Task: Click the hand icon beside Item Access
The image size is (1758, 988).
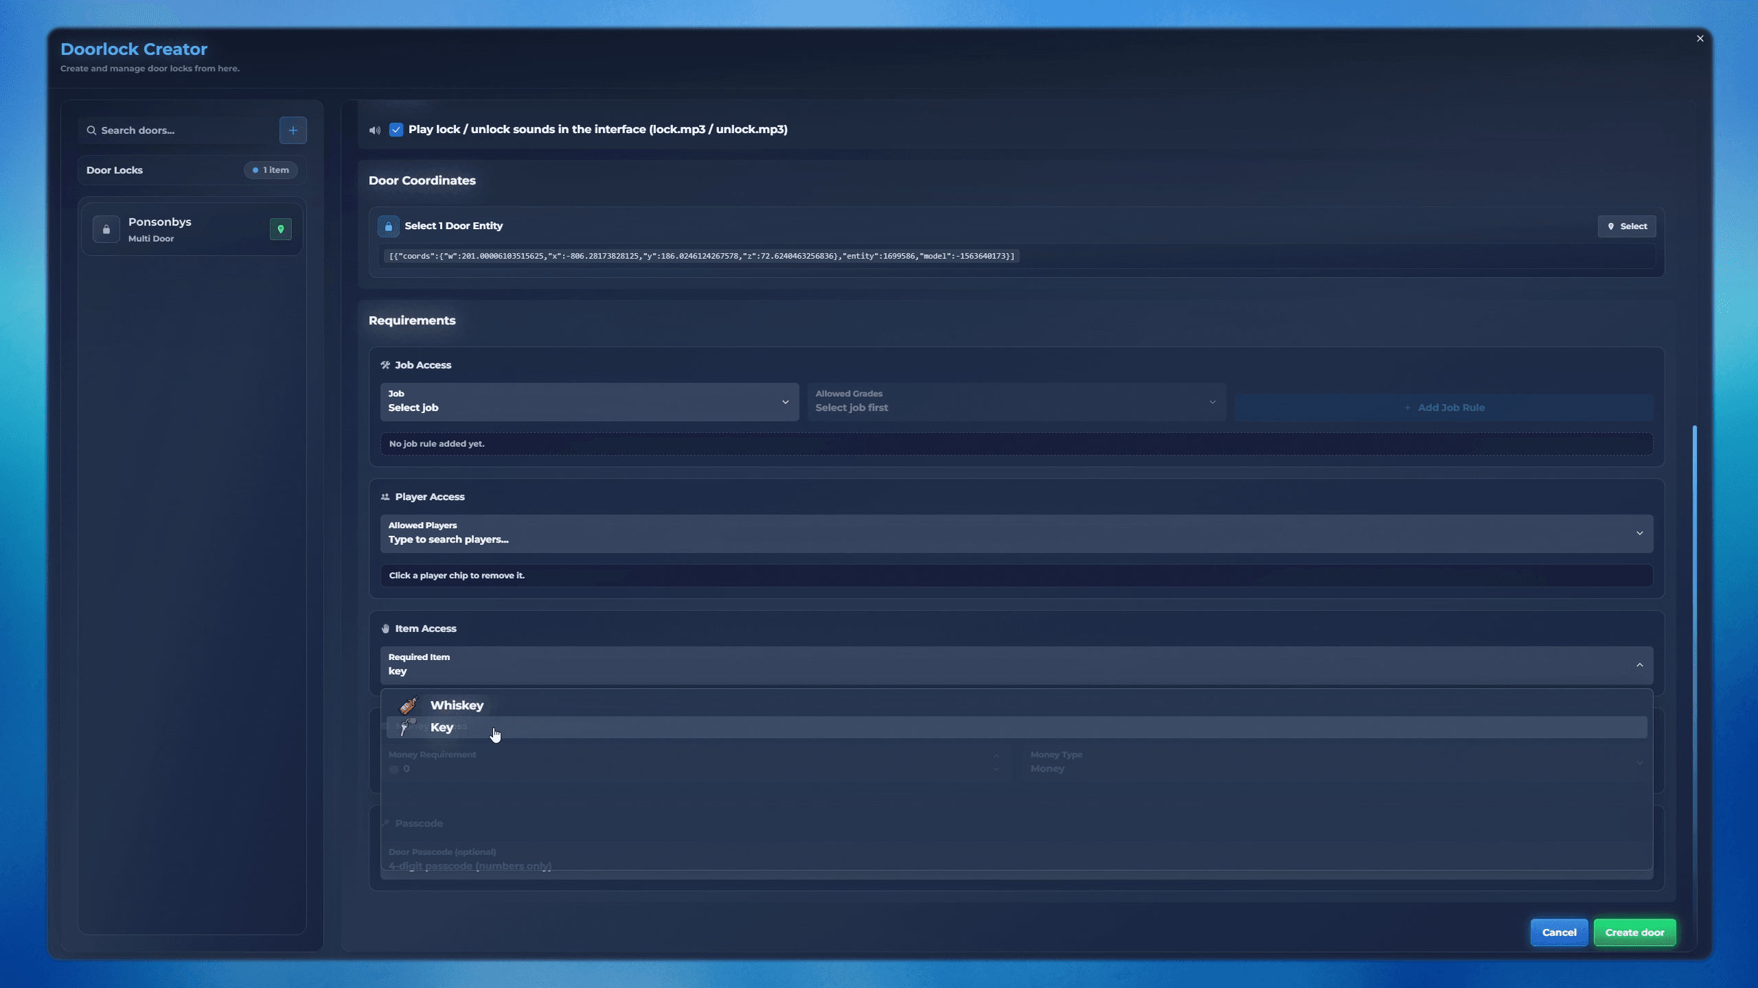Action: (385, 628)
